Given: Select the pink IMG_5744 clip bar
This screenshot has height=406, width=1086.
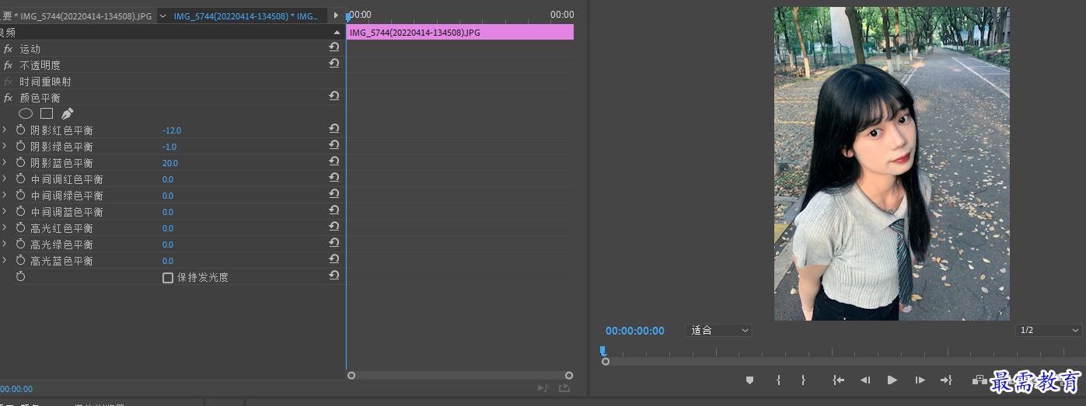Looking at the screenshot, I should click(460, 32).
